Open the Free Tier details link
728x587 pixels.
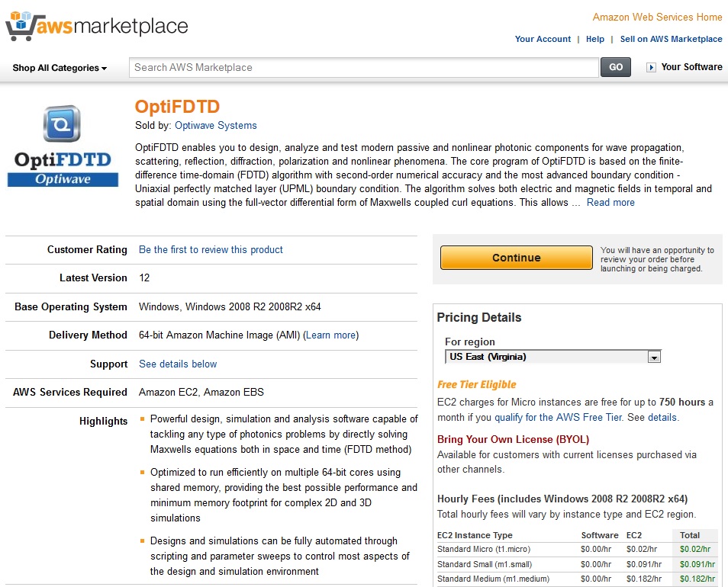coord(662,417)
